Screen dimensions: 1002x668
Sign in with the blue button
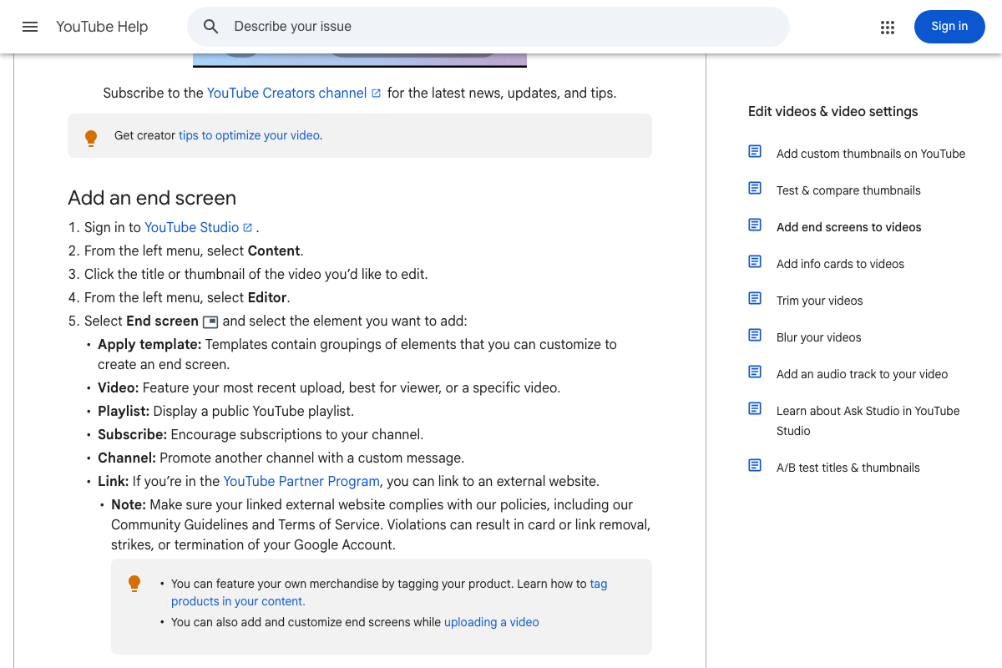click(949, 27)
